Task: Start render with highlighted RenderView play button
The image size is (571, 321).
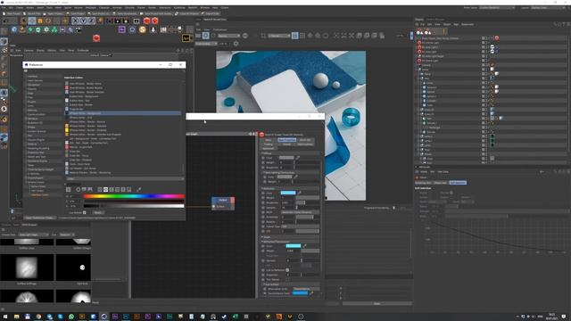Action: click(206, 36)
